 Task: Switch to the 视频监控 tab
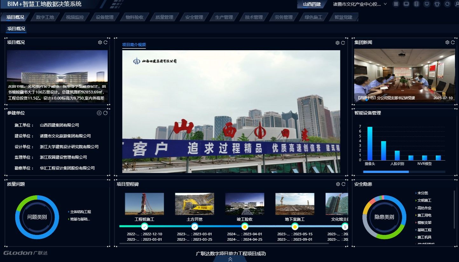(x=75, y=17)
